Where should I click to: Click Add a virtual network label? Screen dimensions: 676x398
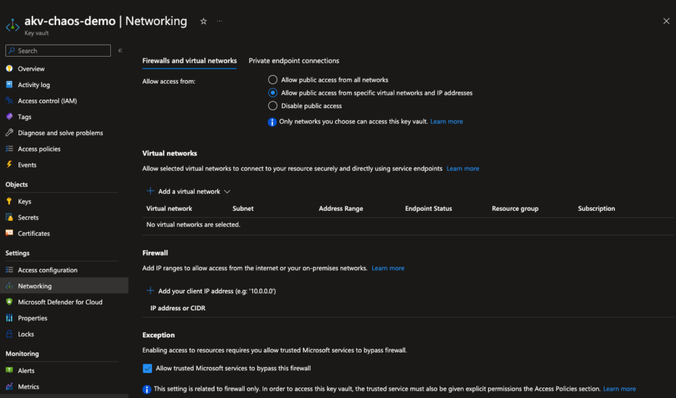point(189,192)
